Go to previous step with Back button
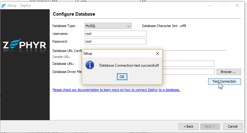Screen dimensions: 247x133 (188, 126)
